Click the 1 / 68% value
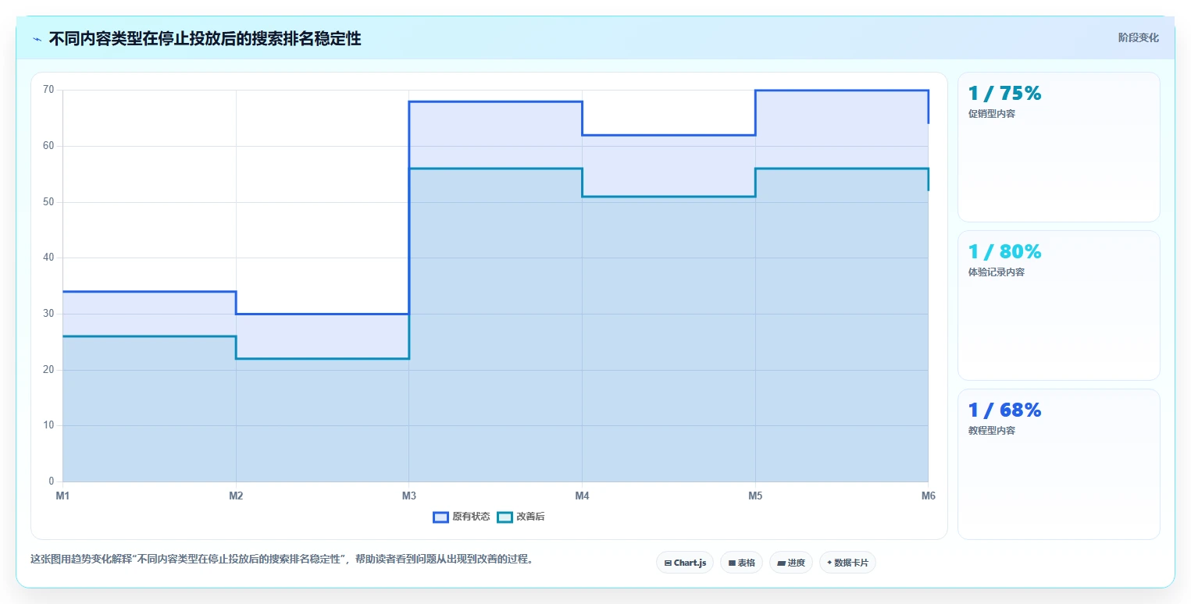Image resolution: width=1191 pixels, height=604 pixels. click(x=1004, y=410)
